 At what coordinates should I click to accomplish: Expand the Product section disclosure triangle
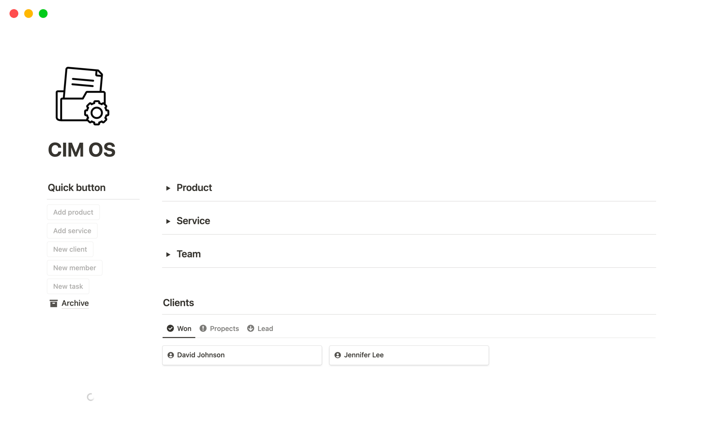168,188
